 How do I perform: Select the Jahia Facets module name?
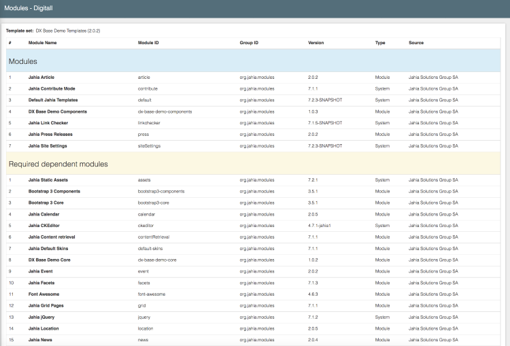coord(41,283)
